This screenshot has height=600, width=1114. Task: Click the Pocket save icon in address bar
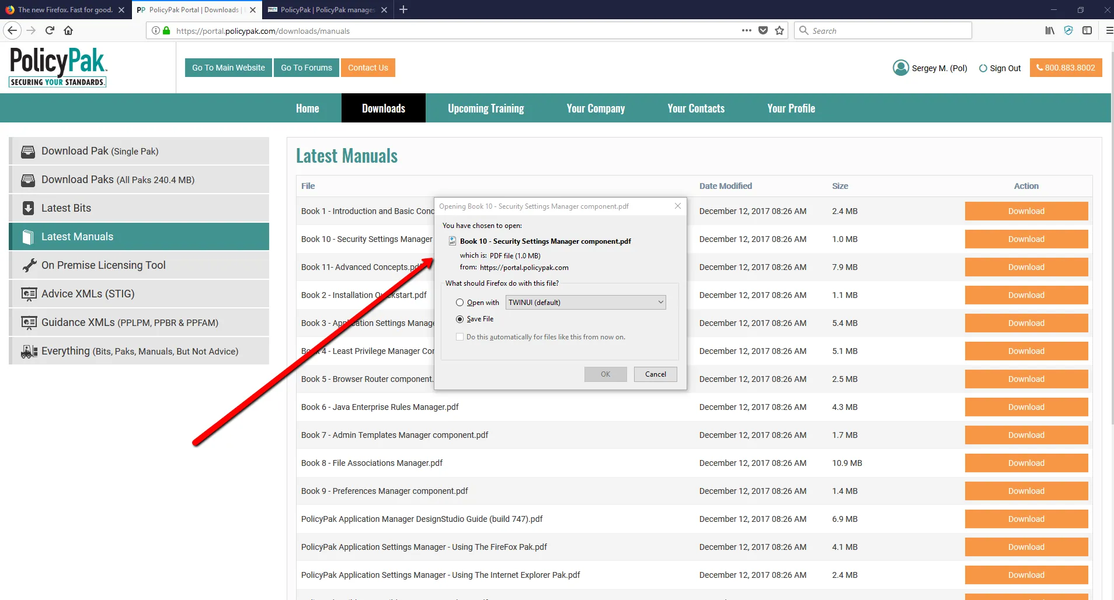coord(763,30)
